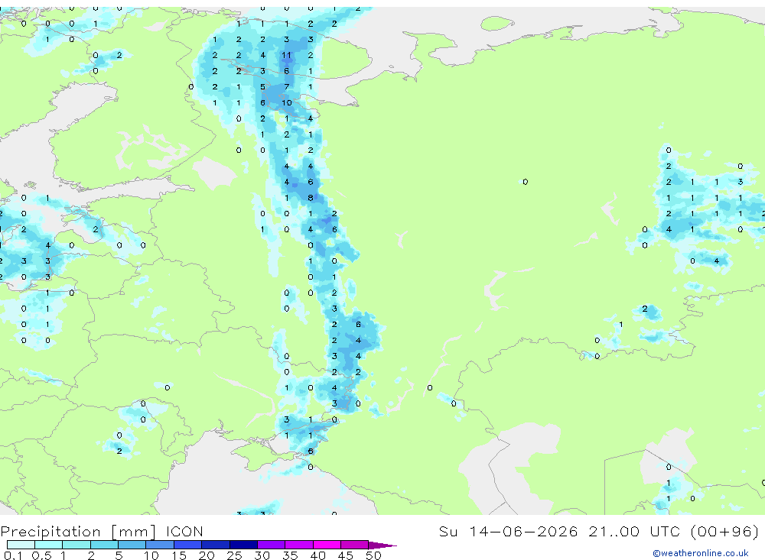Click the 2–5 mm legend color swatch
Screen dimensions: 765x560
[104, 545]
